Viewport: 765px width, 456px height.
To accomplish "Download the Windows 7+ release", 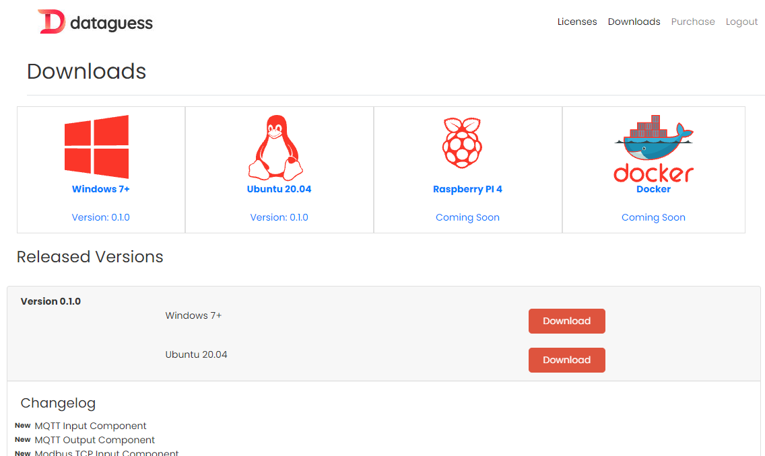I will (567, 321).
